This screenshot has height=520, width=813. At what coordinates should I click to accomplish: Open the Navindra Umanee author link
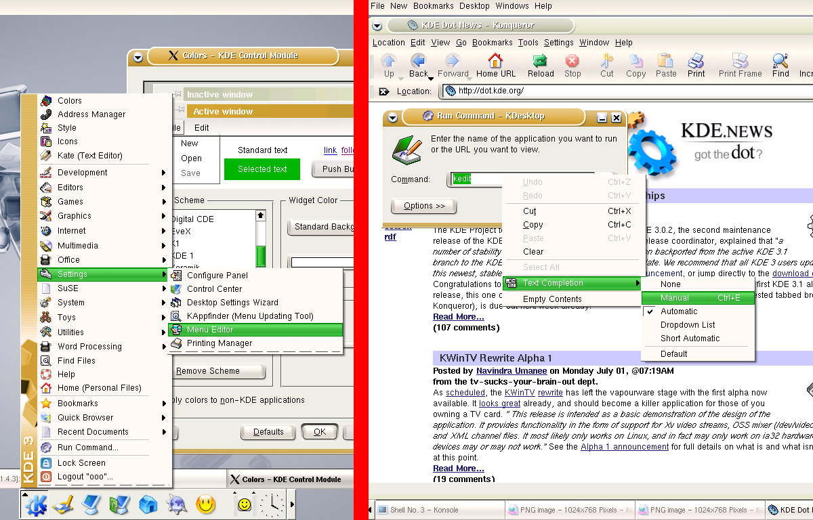point(512,371)
